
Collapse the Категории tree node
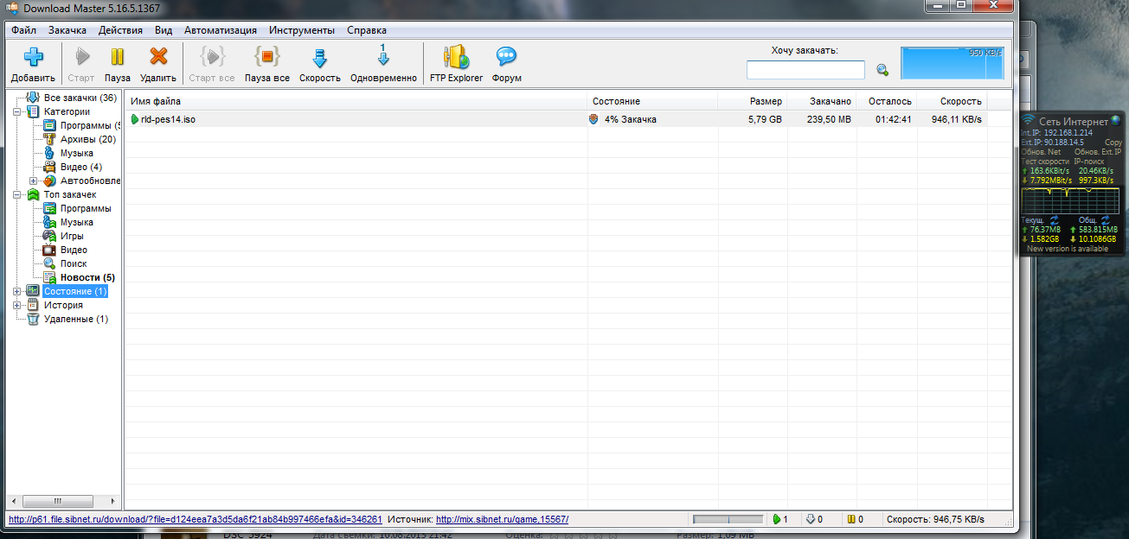(x=17, y=111)
